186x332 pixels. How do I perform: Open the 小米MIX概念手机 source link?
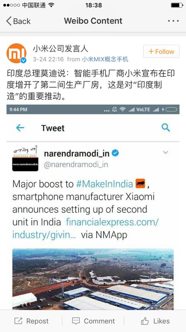click(x=105, y=59)
